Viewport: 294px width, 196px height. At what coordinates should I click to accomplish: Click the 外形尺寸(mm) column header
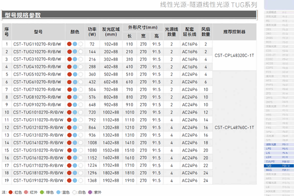tap(143, 28)
